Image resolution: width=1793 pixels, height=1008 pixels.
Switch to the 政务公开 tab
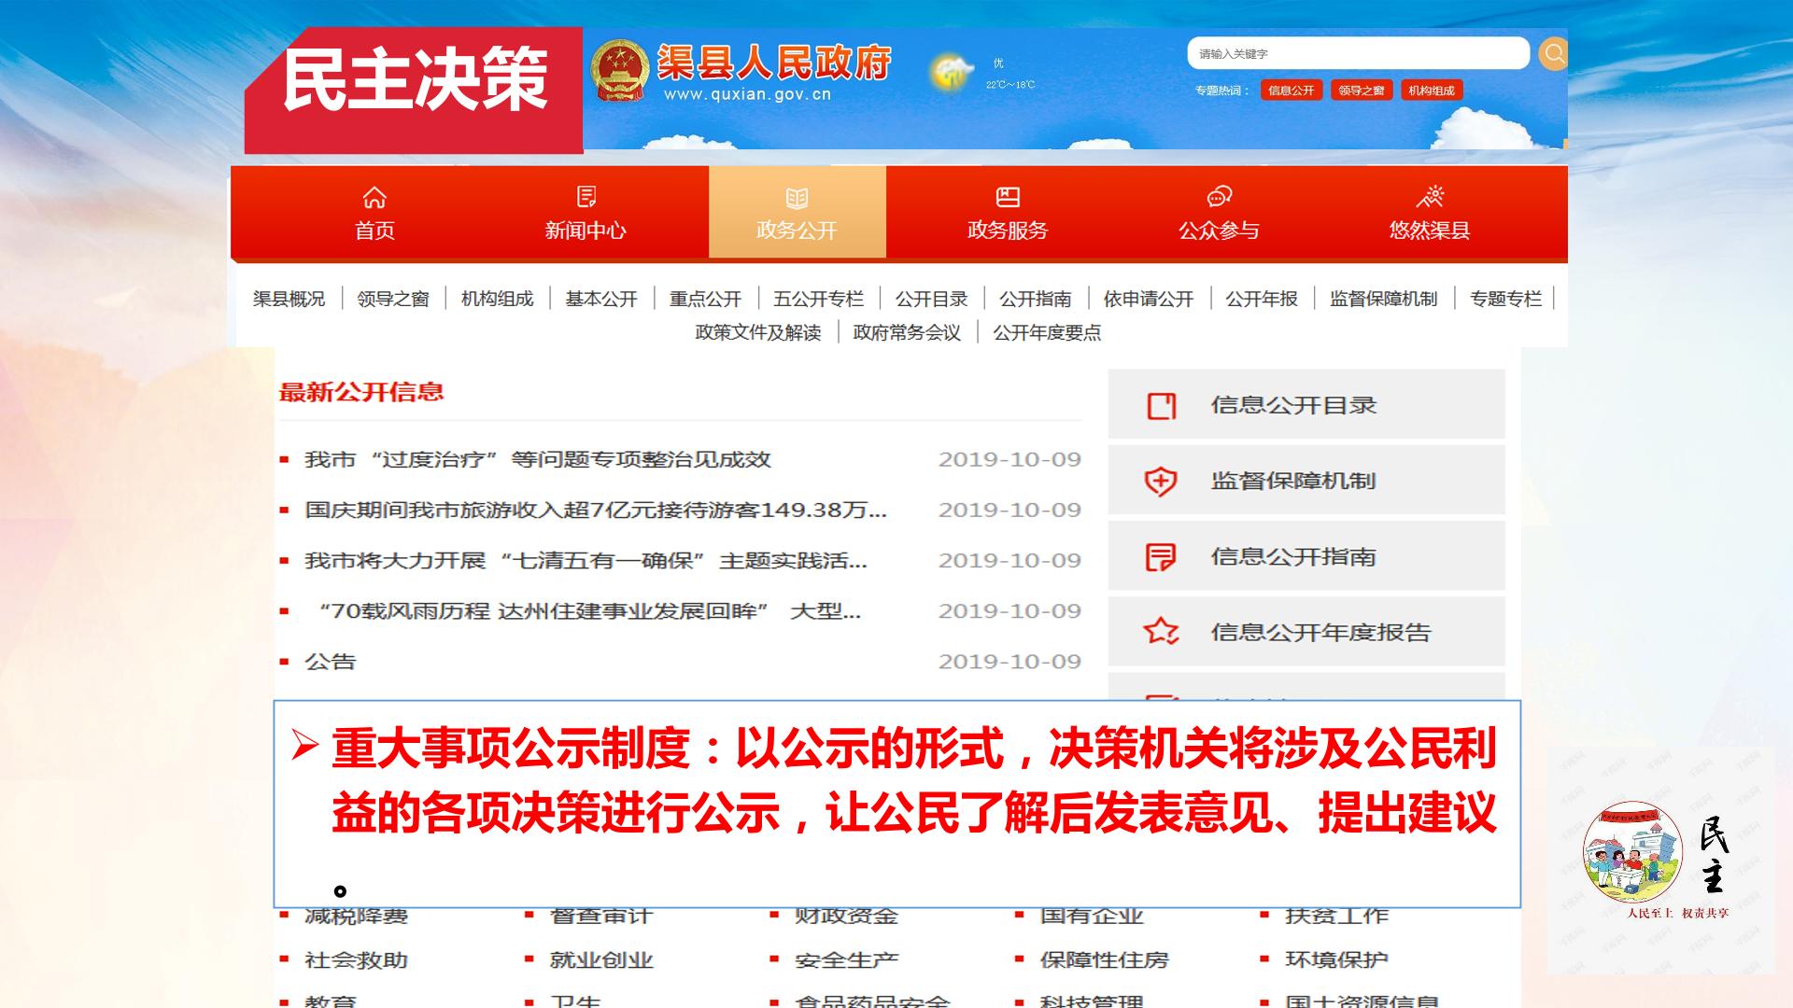point(797,212)
